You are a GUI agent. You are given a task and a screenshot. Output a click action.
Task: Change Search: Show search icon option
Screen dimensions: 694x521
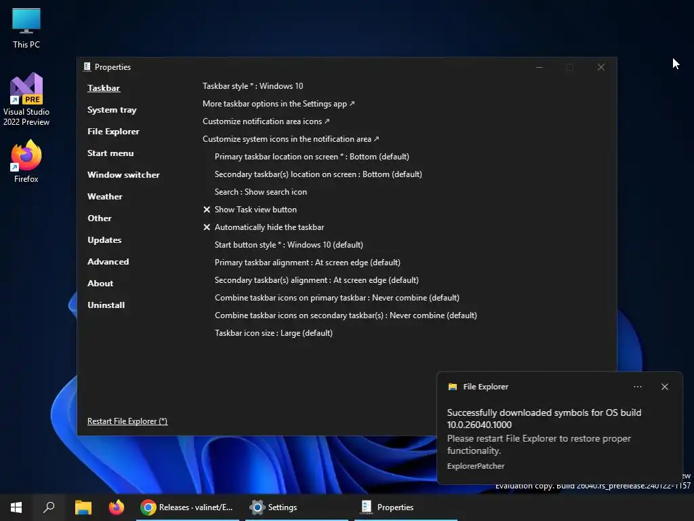[x=261, y=192]
